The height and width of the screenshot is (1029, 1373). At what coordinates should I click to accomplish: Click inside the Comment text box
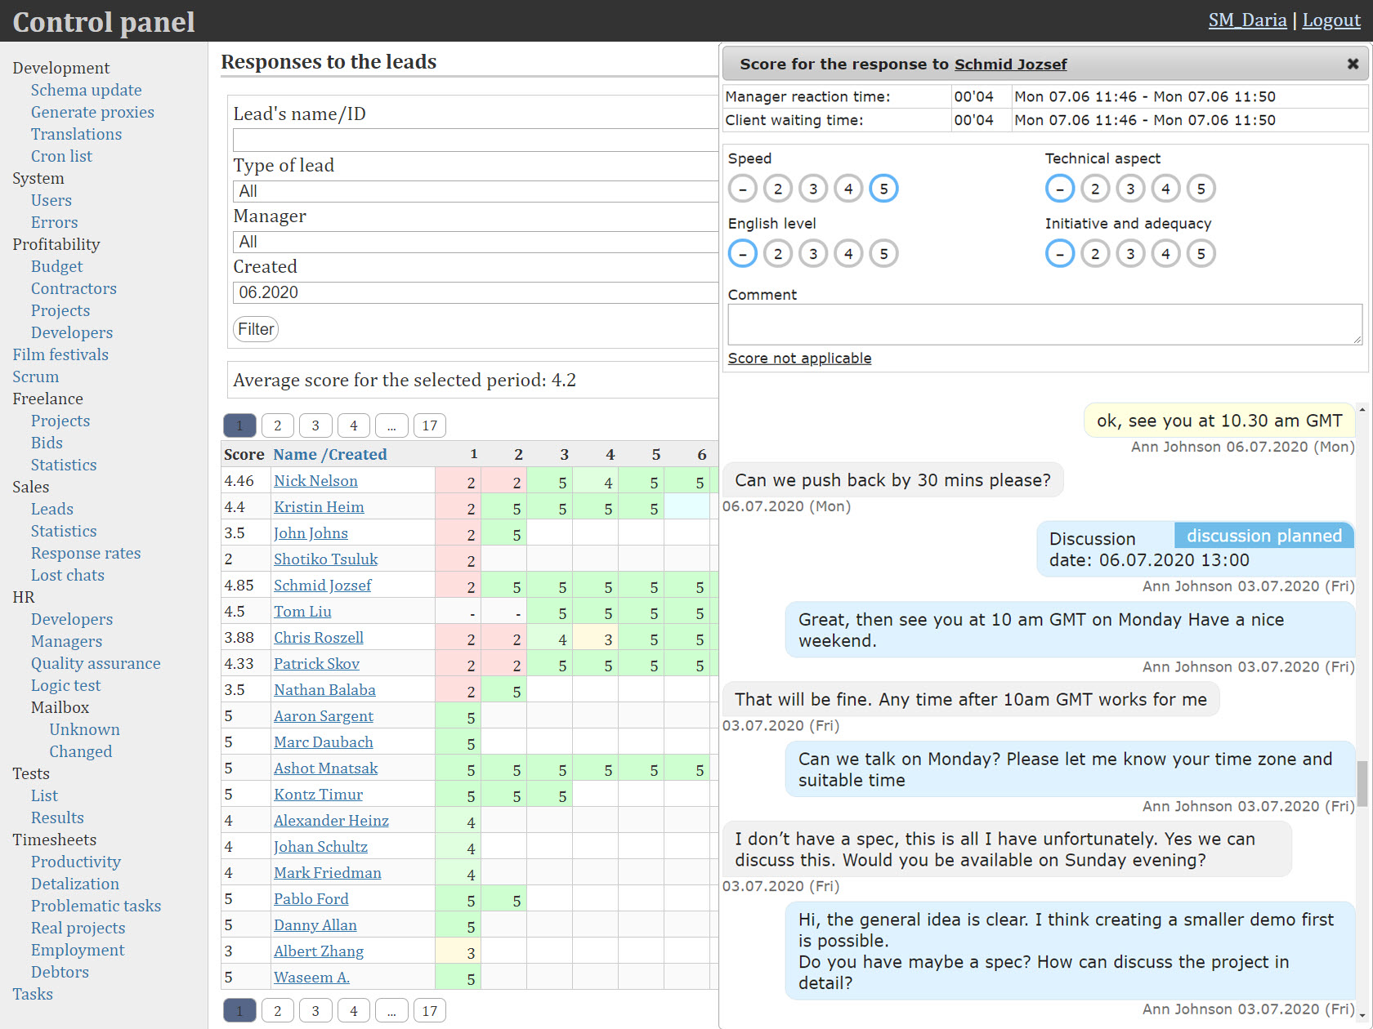tap(1044, 324)
